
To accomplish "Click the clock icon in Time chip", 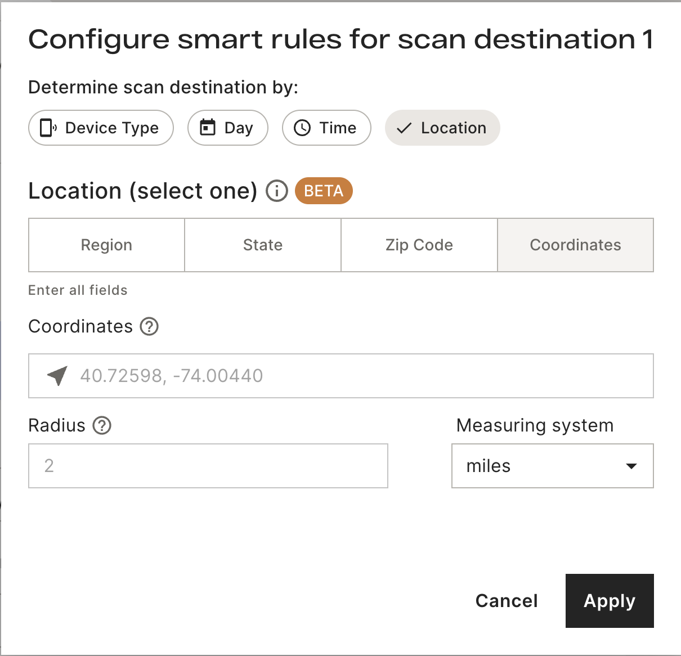I will tap(302, 128).
